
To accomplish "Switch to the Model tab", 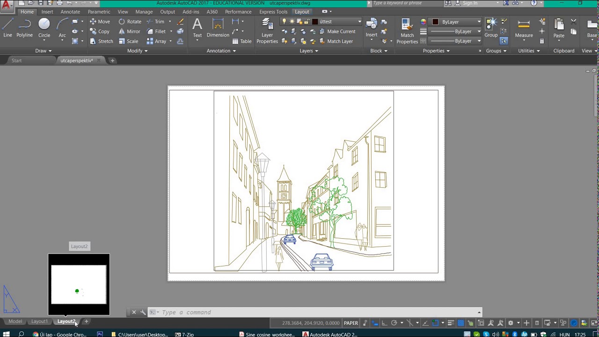I will pos(15,322).
